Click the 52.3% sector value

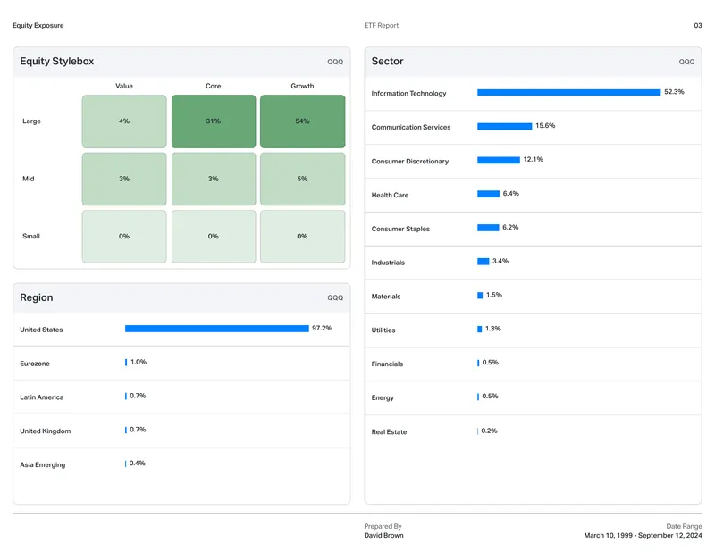click(674, 92)
